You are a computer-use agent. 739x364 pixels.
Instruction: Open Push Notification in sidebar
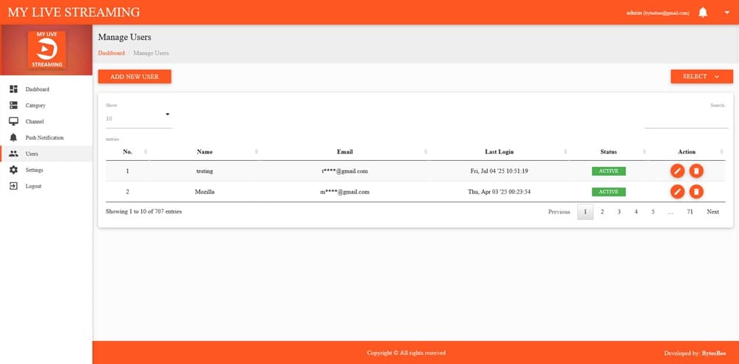44,138
